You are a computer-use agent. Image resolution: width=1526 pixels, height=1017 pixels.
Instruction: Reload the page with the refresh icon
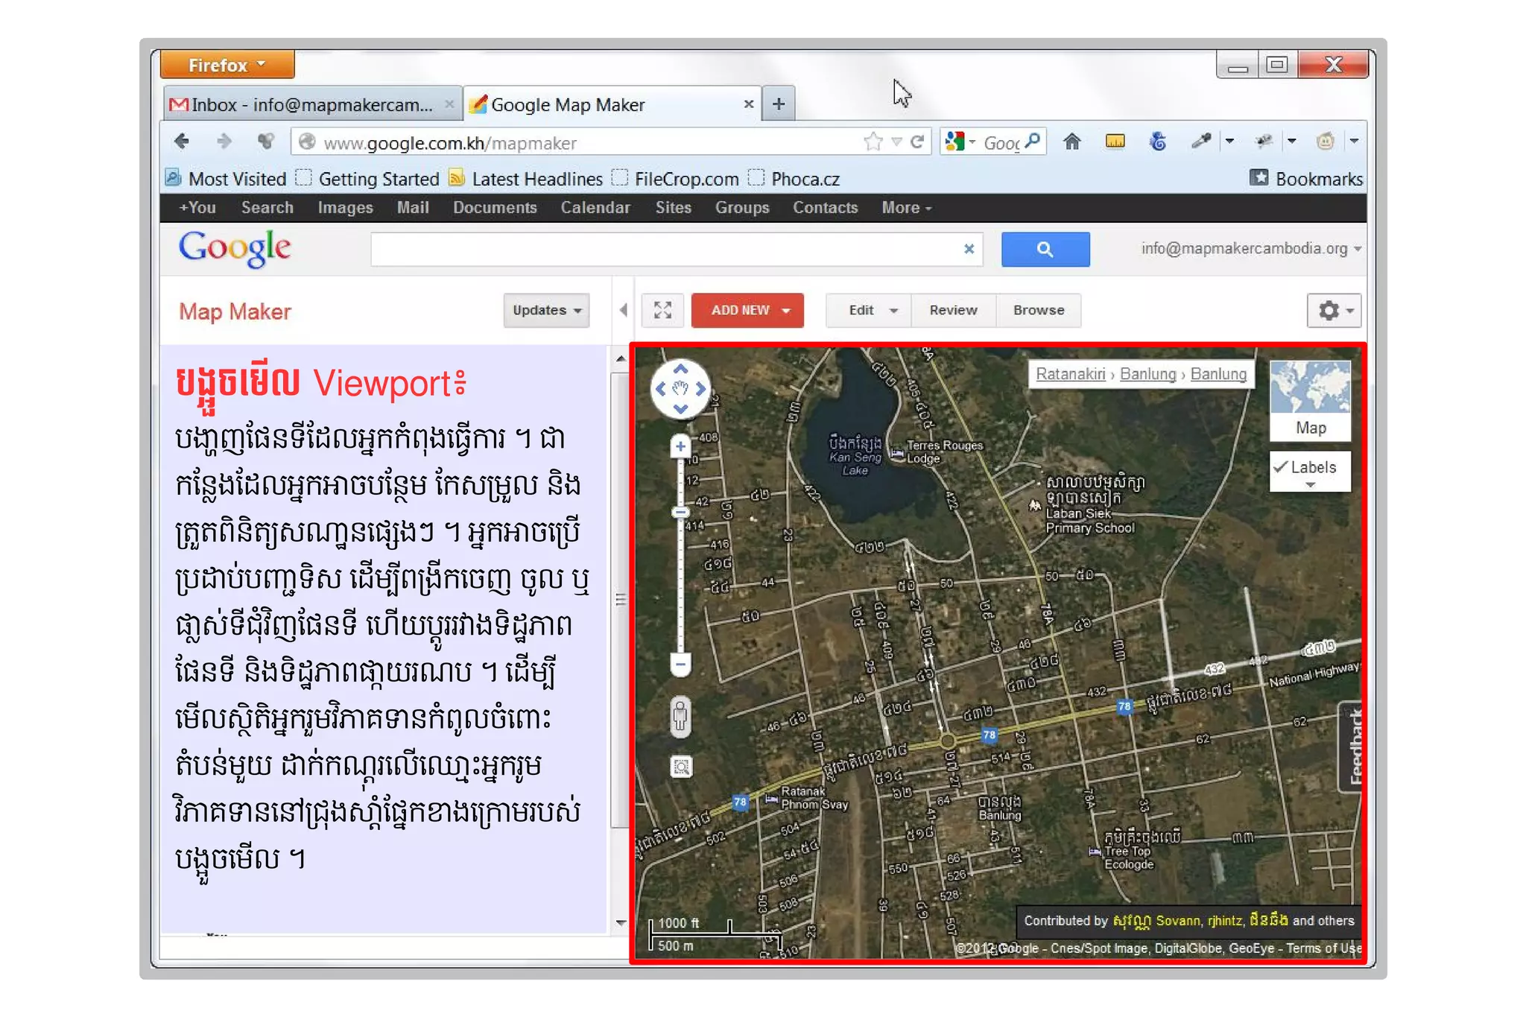[917, 142]
